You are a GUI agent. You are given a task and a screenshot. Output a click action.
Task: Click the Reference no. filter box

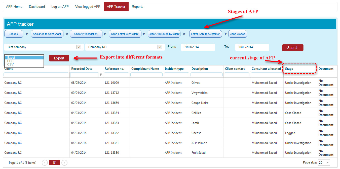pyautogui.click(x=116, y=75)
